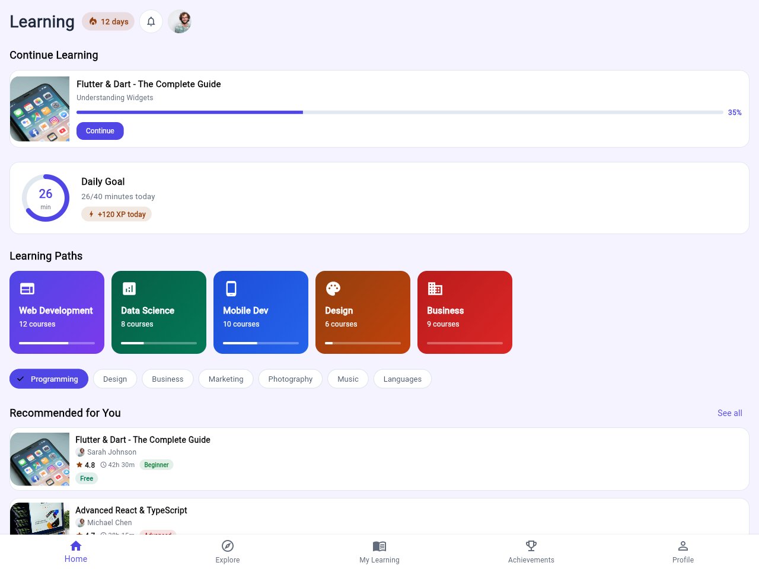Screen dimensions: 759x569
Task: Select the Languages filter chip
Action: 403,379
